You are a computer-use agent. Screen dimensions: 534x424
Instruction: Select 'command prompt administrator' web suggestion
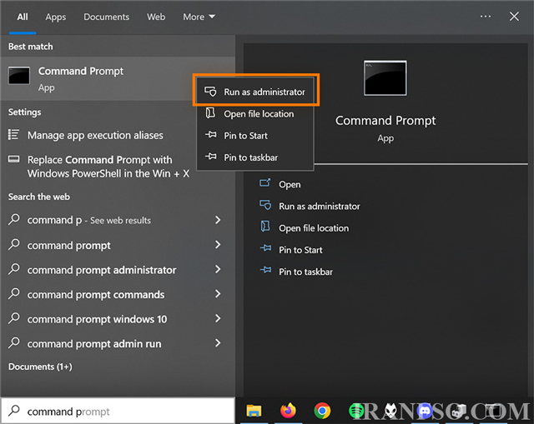[x=118, y=270]
